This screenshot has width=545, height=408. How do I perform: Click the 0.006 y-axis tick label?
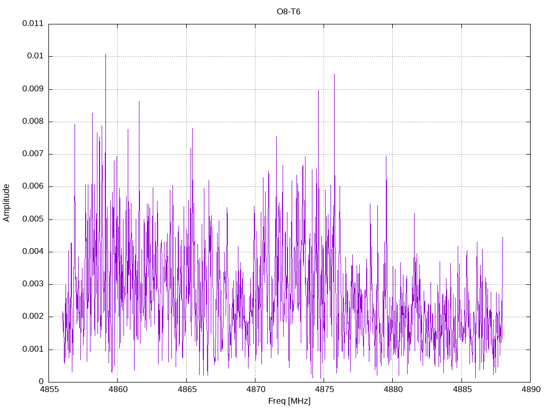click(x=33, y=186)
